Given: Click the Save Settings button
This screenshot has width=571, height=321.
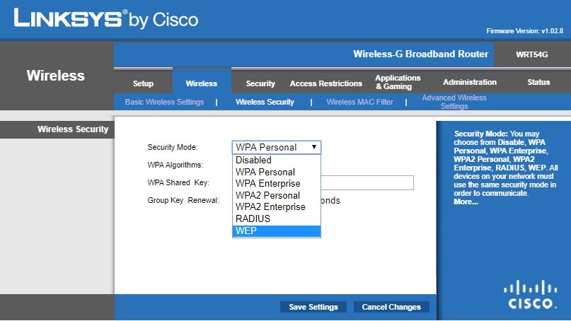Looking at the screenshot, I should coord(313,307).
